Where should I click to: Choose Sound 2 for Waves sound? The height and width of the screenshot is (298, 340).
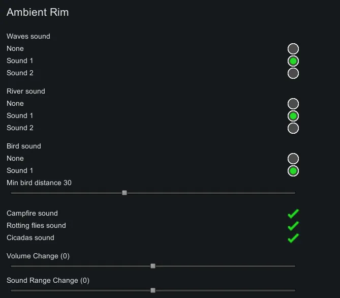click(293, 73)
